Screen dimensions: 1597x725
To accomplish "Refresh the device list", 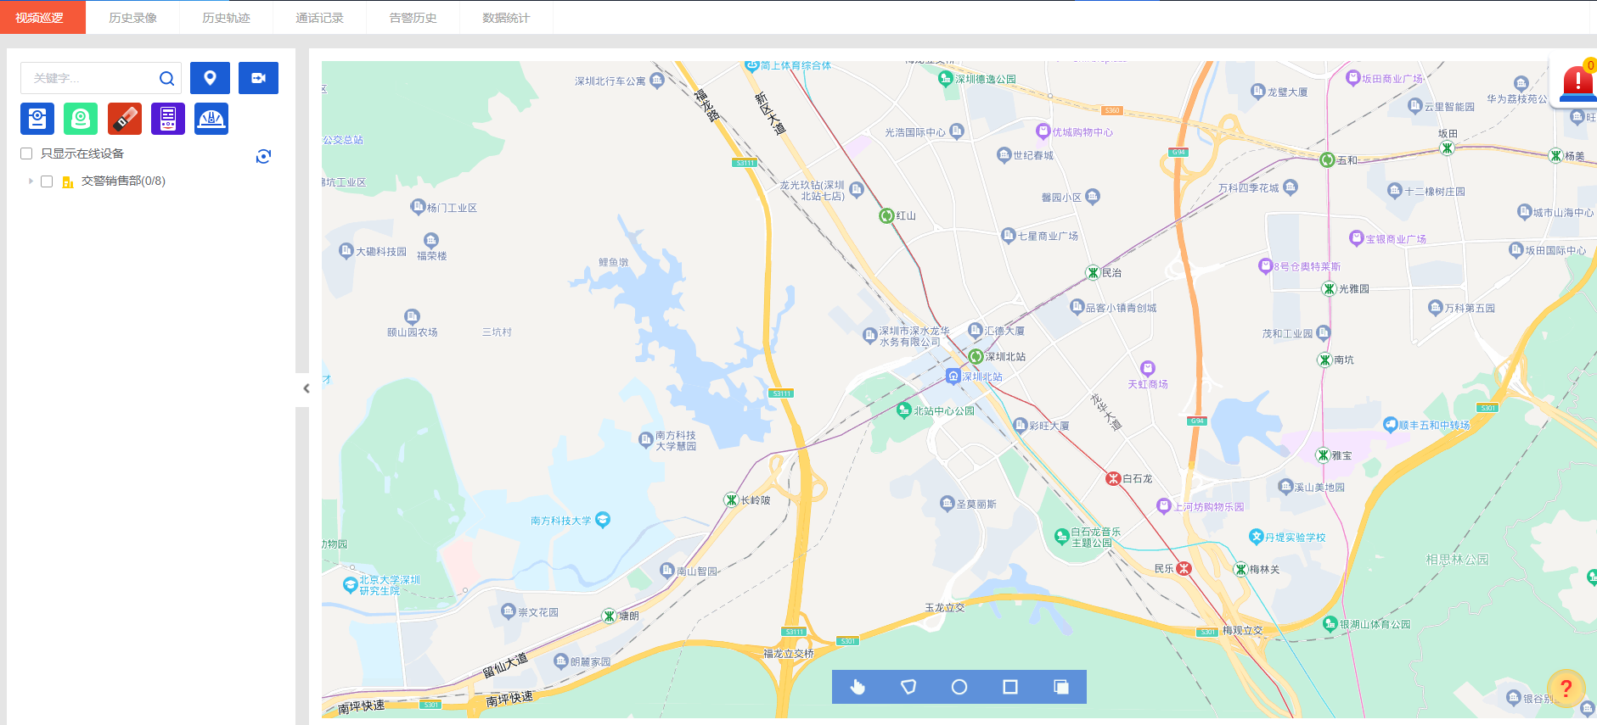I will pos(263,156).
